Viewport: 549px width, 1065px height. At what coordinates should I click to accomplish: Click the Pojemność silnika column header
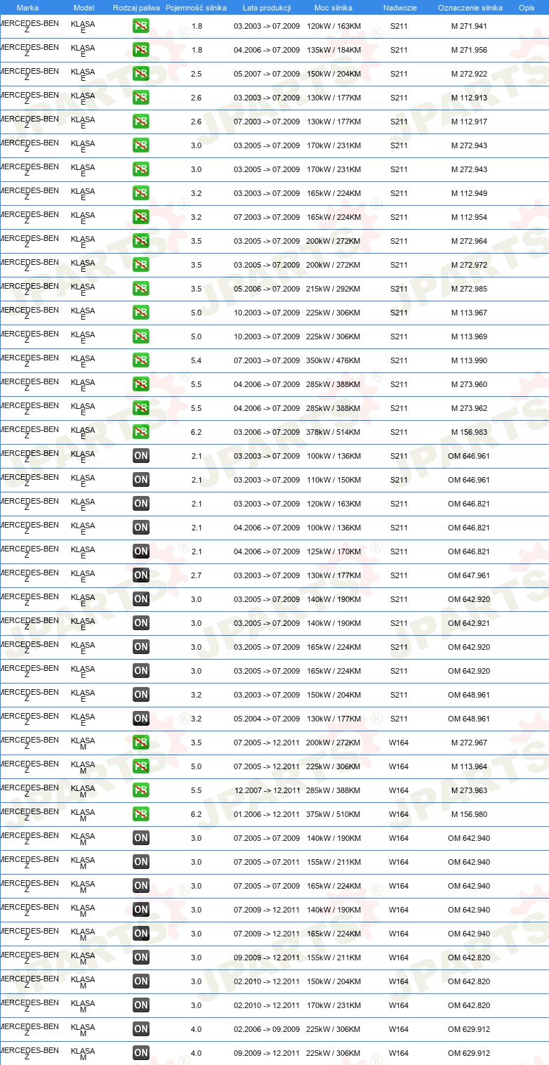196,8
